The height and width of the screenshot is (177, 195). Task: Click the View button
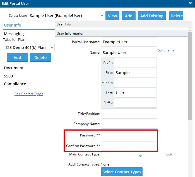[112, 16]
